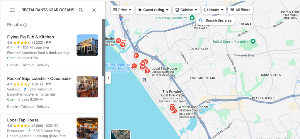
Task: Click '258 Harbor Dr' address text
Action: click(41, 89)
